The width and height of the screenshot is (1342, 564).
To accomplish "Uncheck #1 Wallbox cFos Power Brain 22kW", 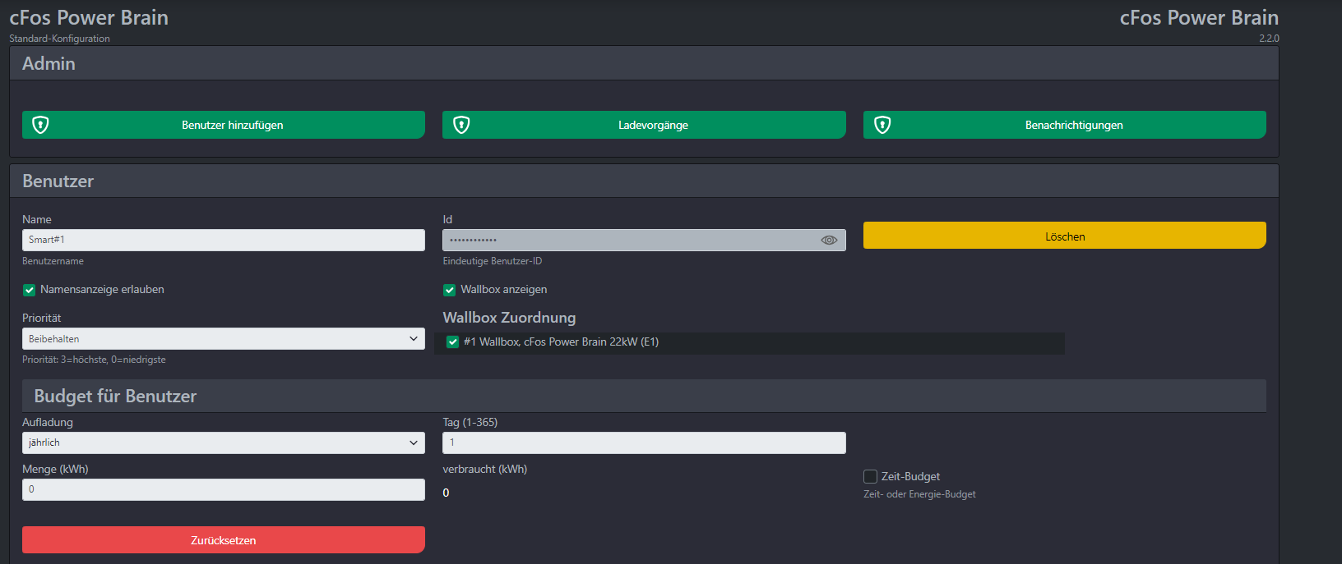I will pos(452,342).
